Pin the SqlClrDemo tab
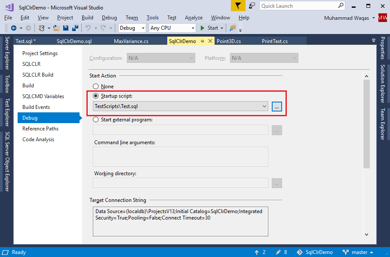 coord(202,41)
